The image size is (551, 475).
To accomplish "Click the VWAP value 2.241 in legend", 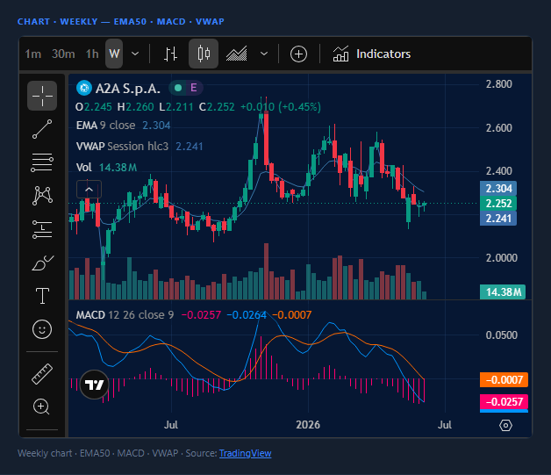I will (190, 147).
